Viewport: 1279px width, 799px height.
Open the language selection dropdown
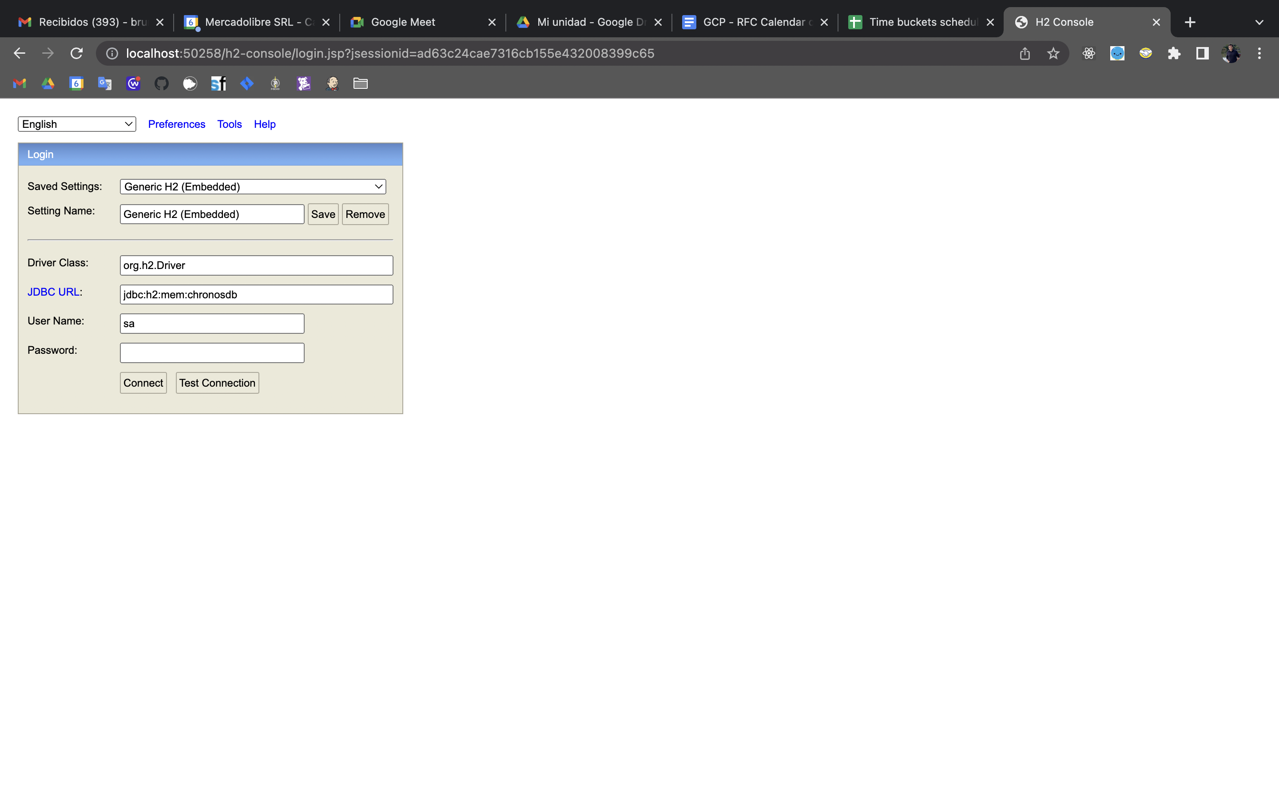tap(77, 124)
